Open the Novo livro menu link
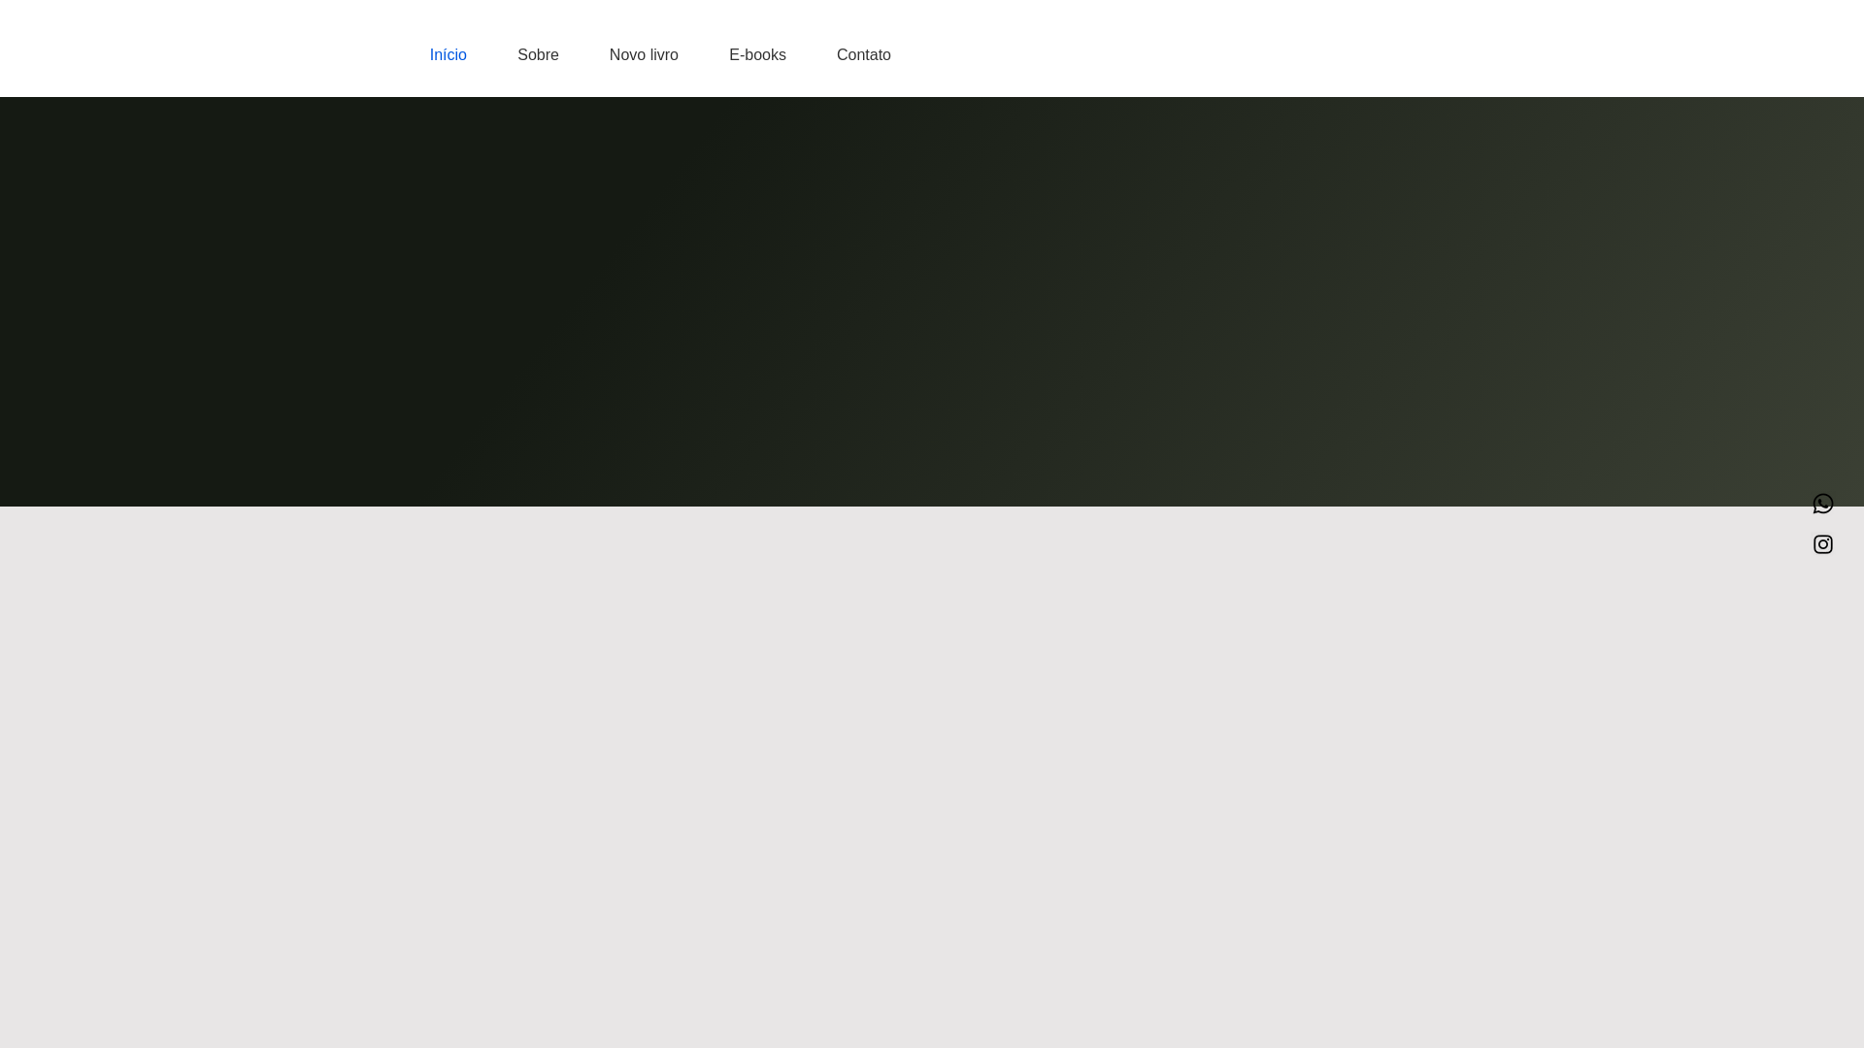 coord(644,55)
